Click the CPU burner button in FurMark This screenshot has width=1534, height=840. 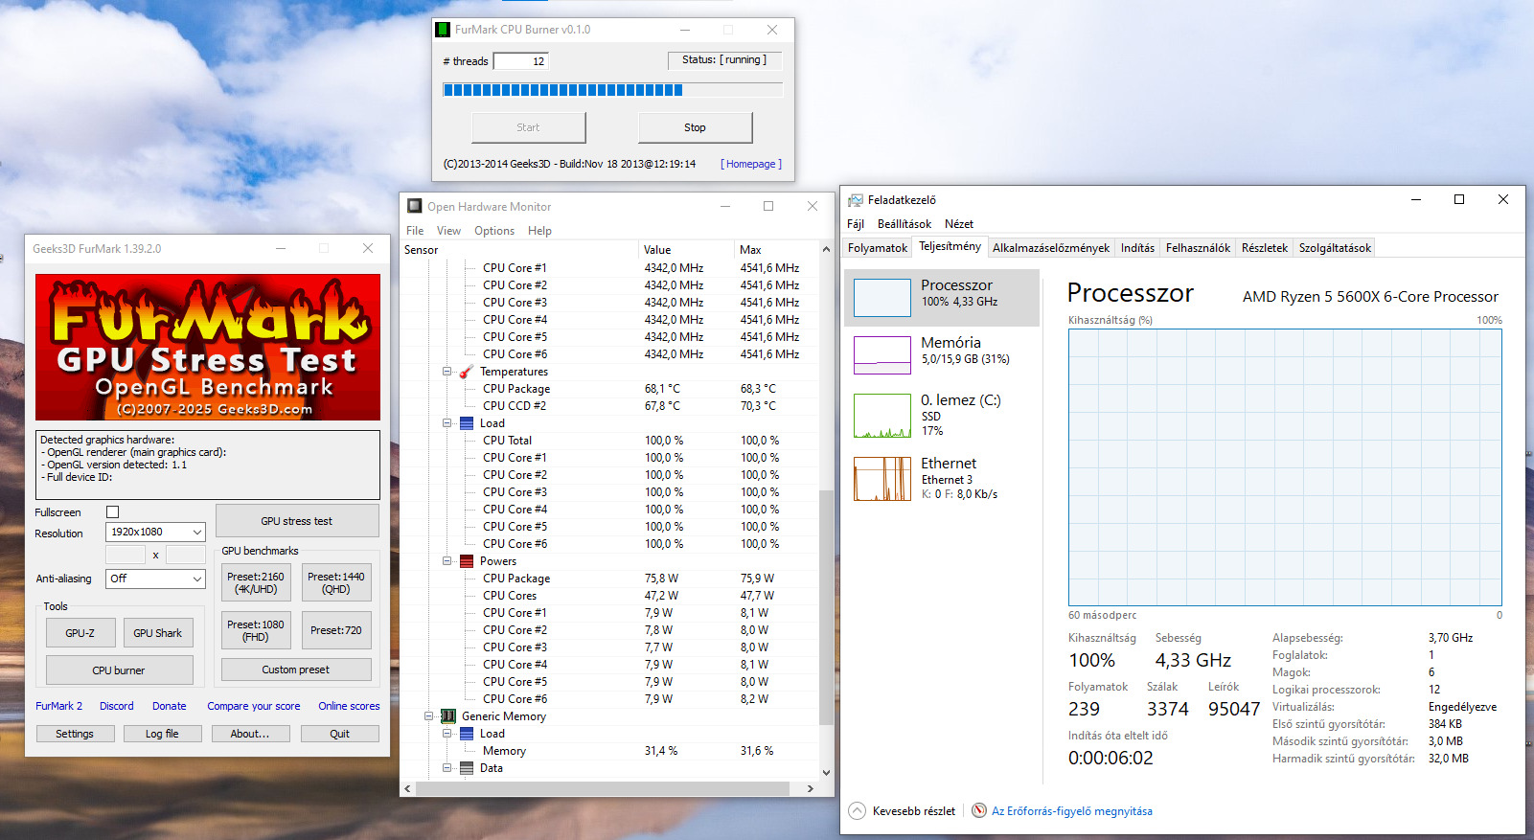tap(119, 670)
